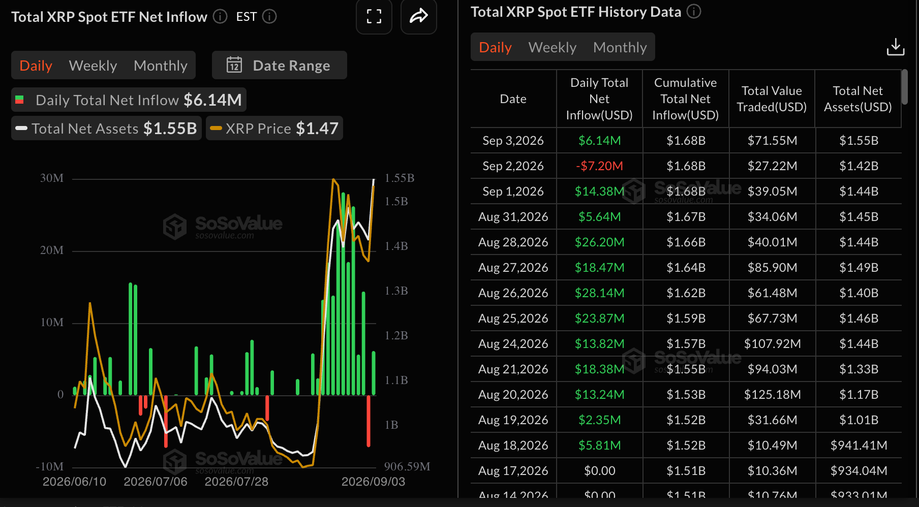Screen dimensions: 919x507
Task: Click the $23.87M inflow value
Action: (x=600, y=319)
